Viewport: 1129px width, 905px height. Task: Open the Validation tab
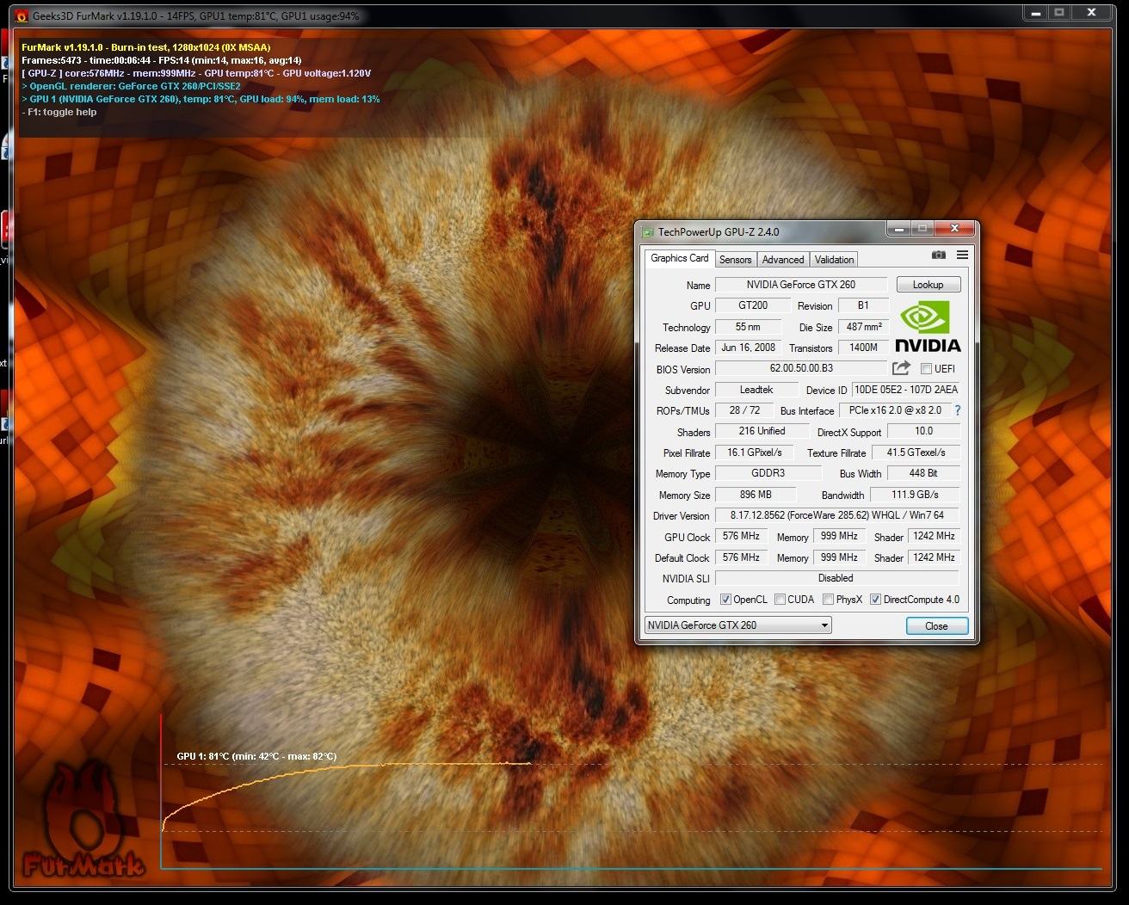tap(834, 260)
